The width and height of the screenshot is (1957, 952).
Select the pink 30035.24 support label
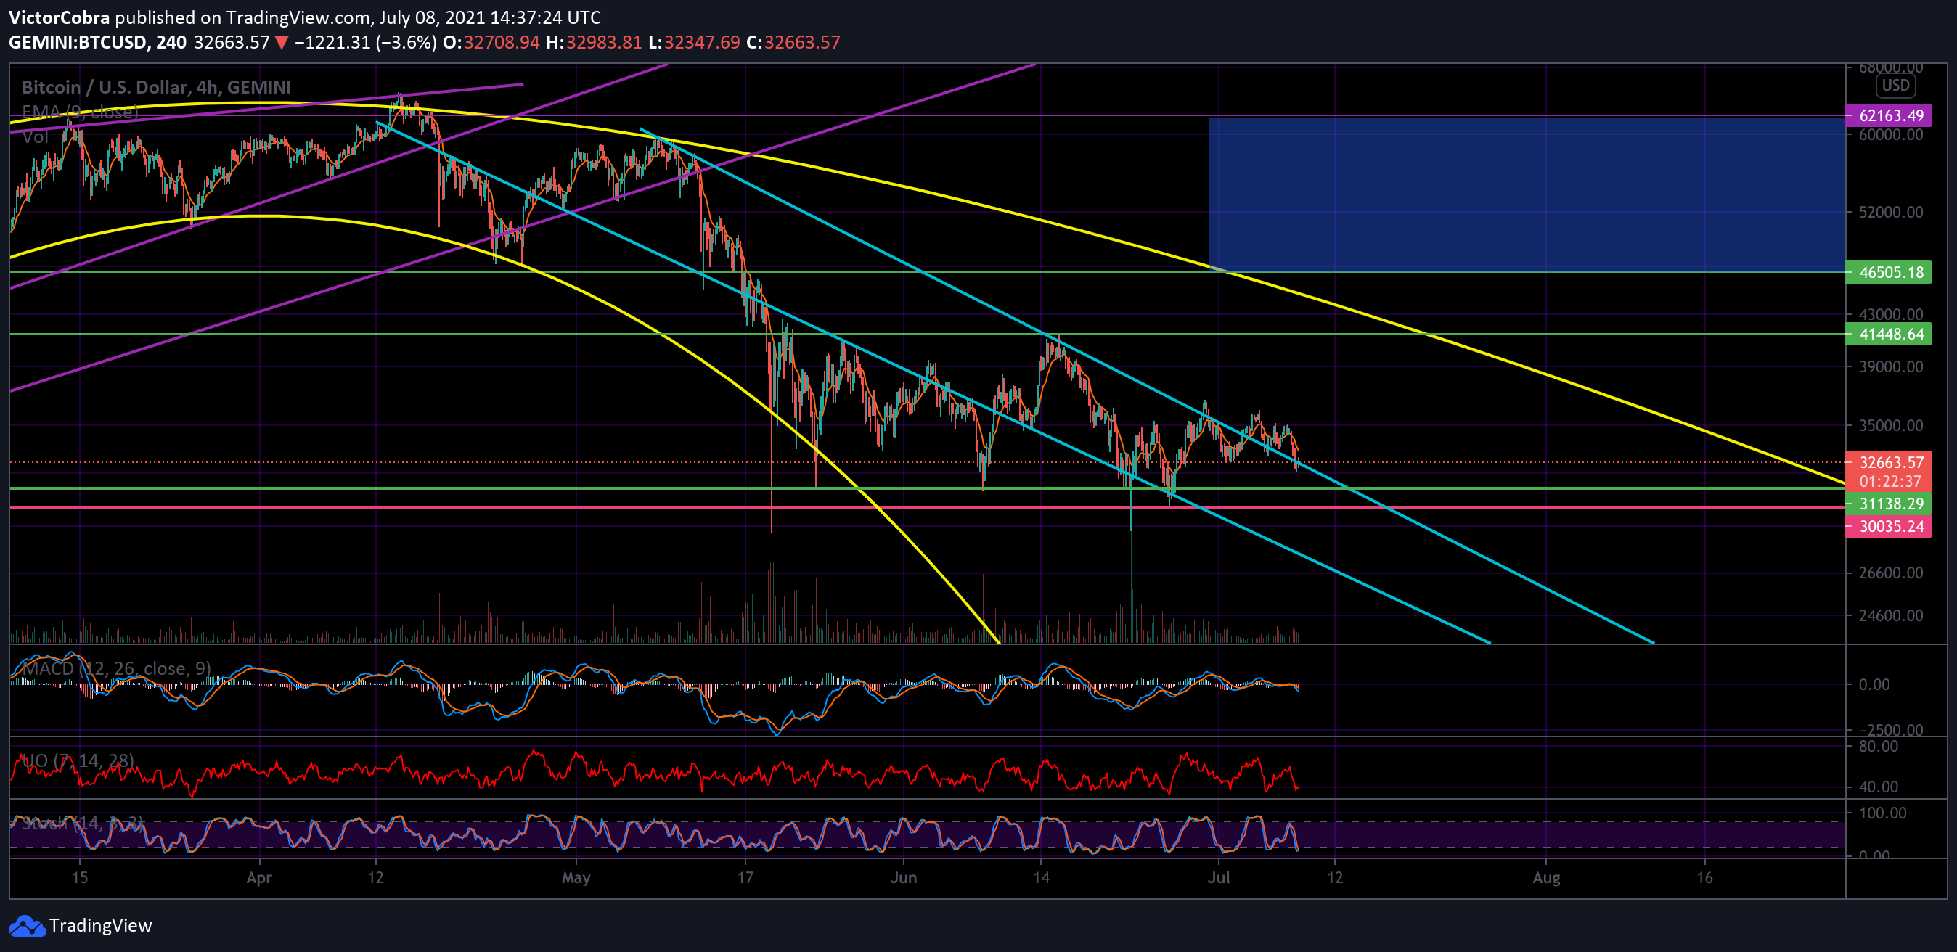[1889, 526]
